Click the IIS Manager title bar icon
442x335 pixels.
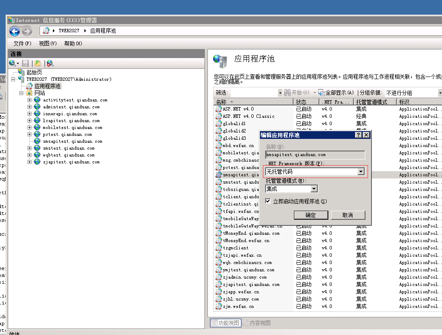point(11,20)
